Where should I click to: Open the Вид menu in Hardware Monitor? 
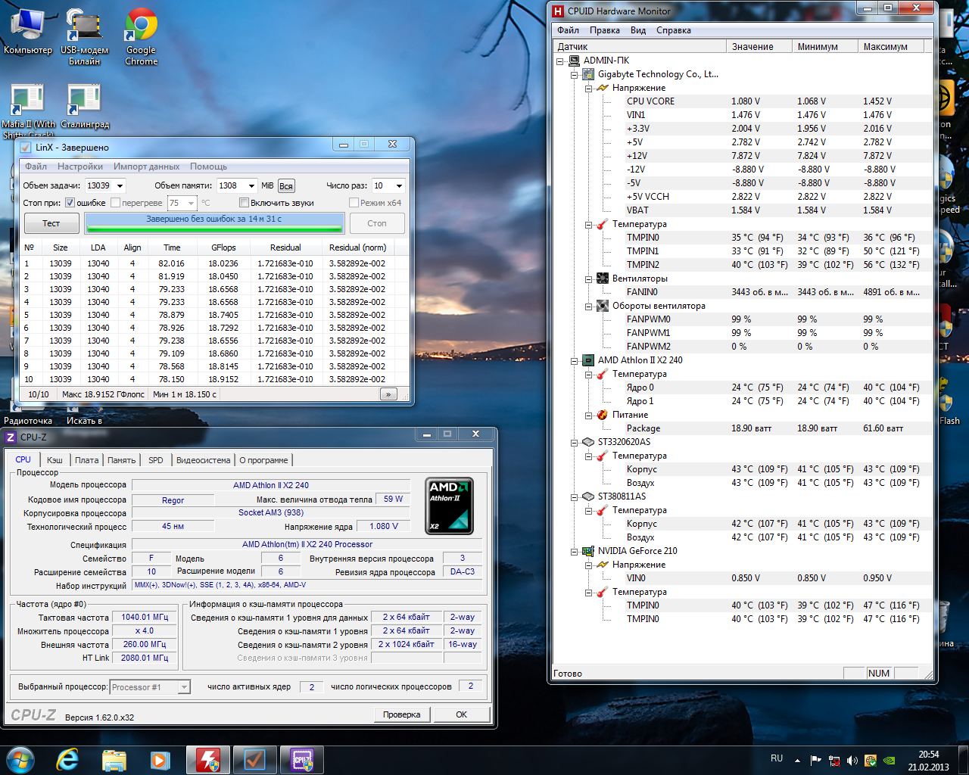tap(637, 30)
